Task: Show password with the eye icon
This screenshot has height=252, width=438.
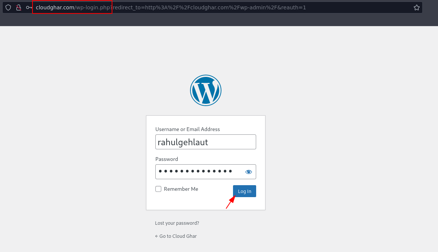Action: (248, 172)
